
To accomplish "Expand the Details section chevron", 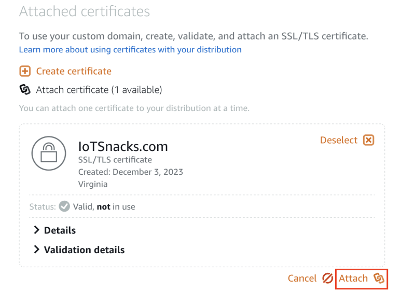I will point(36,230).
